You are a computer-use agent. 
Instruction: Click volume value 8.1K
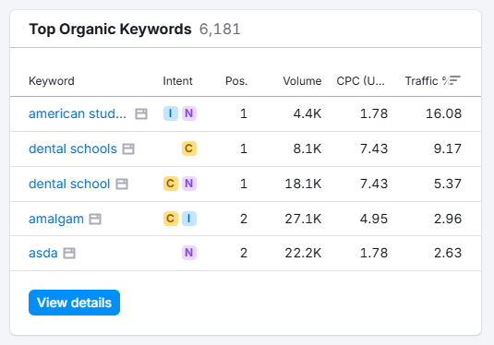point(307,149)
